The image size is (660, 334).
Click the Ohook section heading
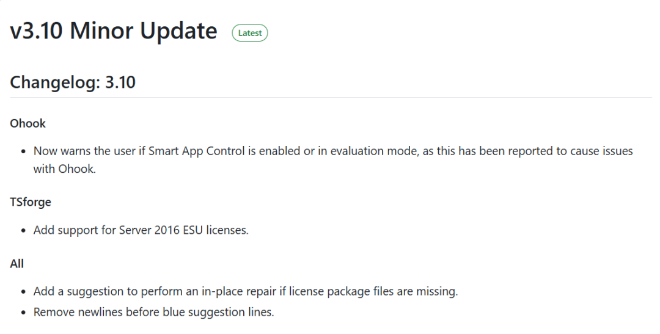[28, 123]
